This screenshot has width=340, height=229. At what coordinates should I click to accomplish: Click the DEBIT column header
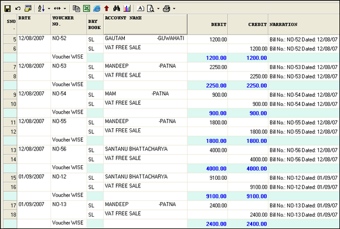208,24
